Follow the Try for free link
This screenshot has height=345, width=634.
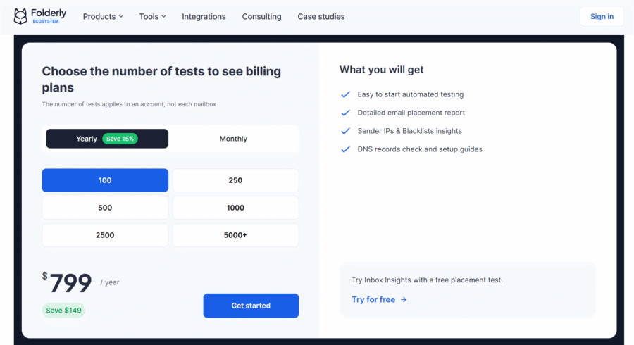tap(373, 300)
